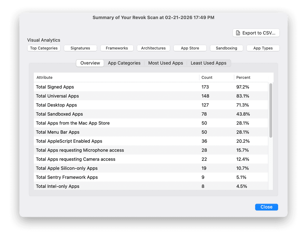Show the Signatures chart

(x=80, y=48)
